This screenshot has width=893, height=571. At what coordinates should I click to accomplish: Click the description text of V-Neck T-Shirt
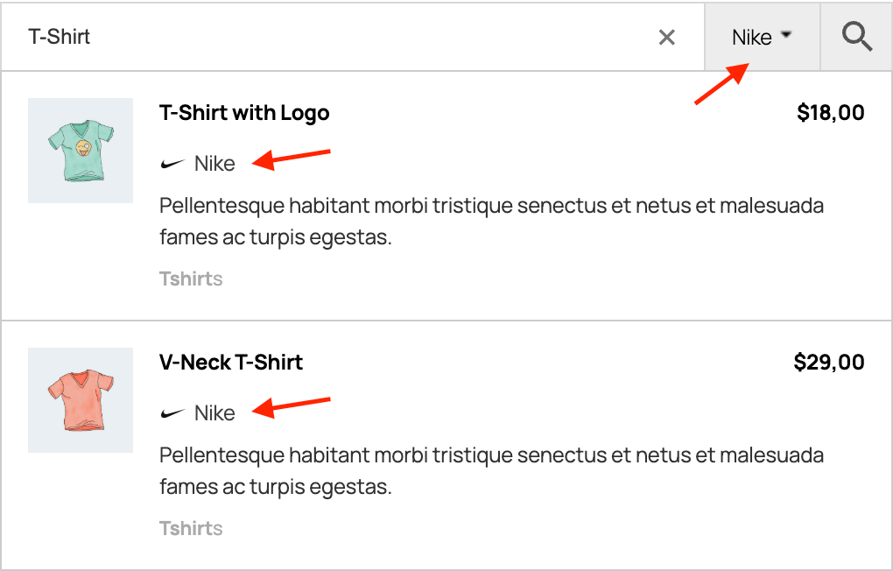[x=490, y=471]
